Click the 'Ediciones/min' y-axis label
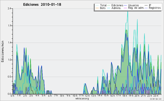This screenshot has width=164, height=101. [2, 51]
